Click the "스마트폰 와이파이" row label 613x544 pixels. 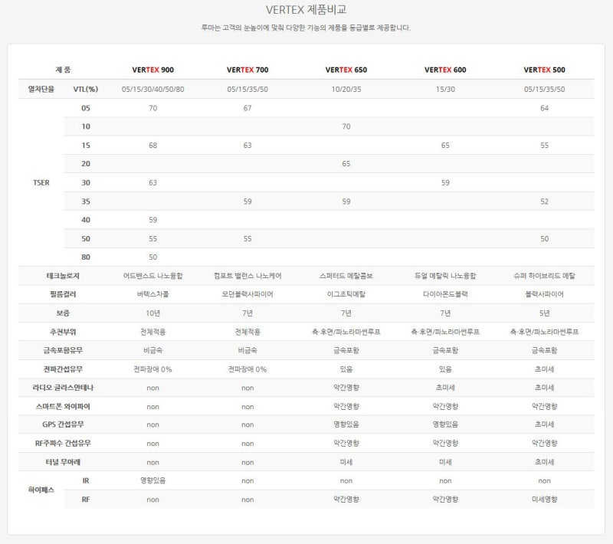point(63,406)
